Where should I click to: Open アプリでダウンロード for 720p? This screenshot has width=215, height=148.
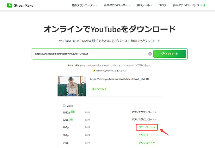click(x=144, y=119)
